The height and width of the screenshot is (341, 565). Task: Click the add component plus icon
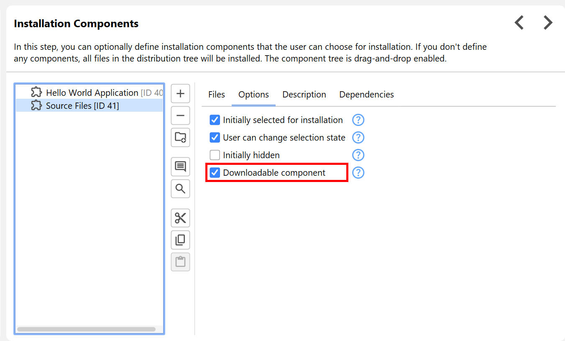click(180, 93)
